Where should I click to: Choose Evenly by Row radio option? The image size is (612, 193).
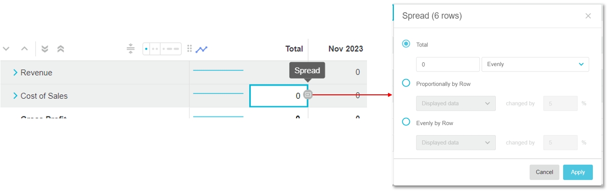(x=406, y=122)
